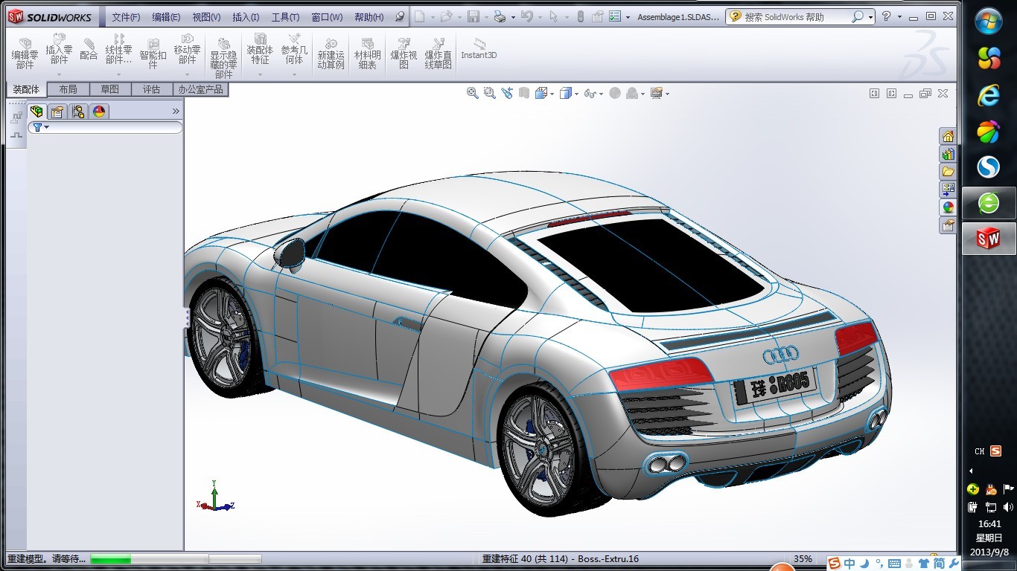Switch to the 草图 tab
The height and width of the screenshot is (571, 1017).
(x=110, y=89)
